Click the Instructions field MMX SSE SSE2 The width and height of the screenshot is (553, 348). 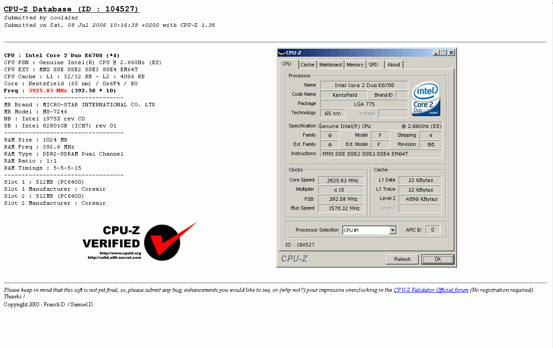click(381, 154)
